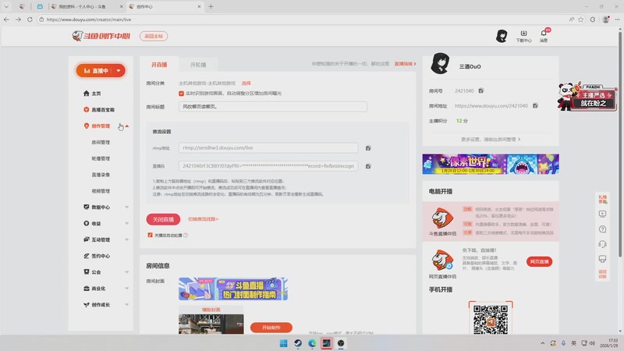Expand the 公会 sidebar section
The width and height of the screenshot is (624, 351).
click(x=127, y=272)
